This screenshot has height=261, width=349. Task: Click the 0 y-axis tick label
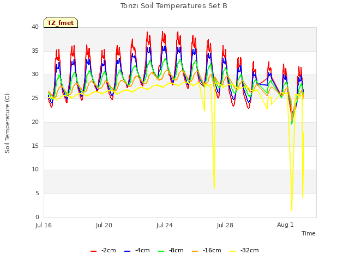[37, 217]
